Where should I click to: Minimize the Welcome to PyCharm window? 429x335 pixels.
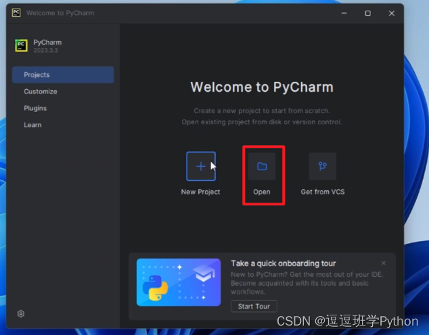344,13
